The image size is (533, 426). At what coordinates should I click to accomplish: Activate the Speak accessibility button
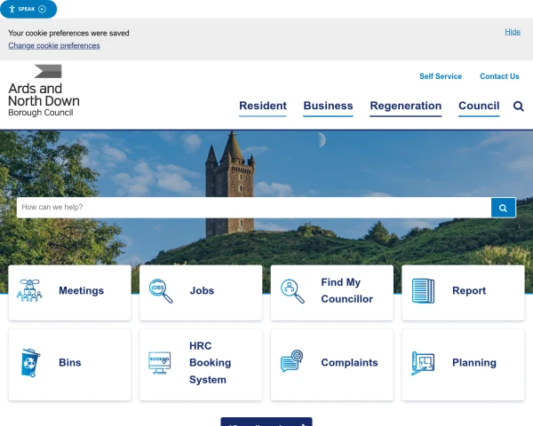28,9
